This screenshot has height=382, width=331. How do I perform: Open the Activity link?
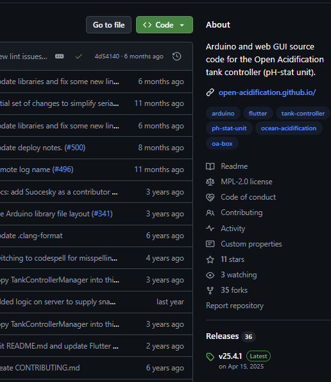(233, 229)
